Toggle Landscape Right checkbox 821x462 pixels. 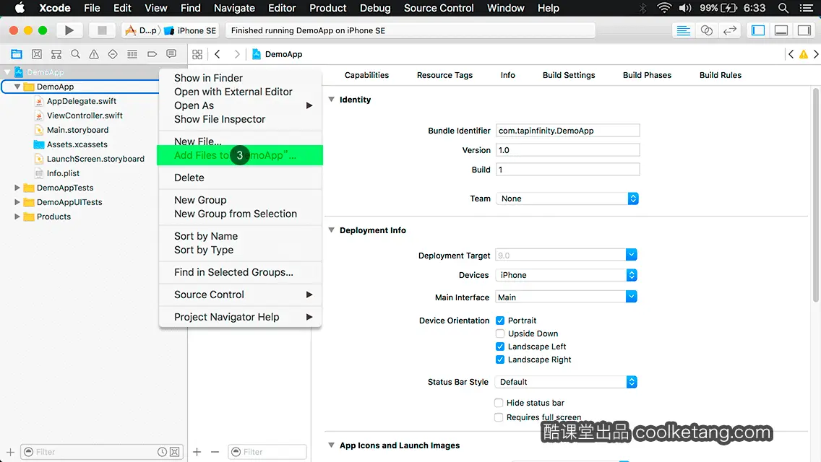point(500,359)
